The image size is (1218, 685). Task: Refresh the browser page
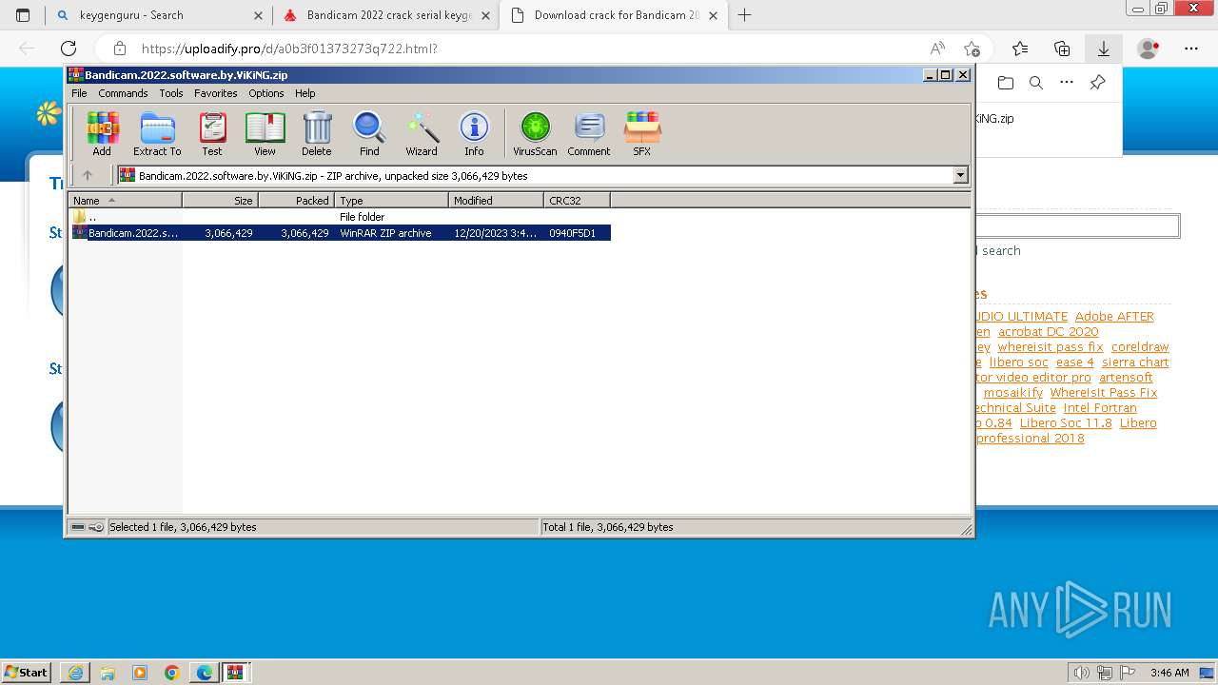point(69,49)
